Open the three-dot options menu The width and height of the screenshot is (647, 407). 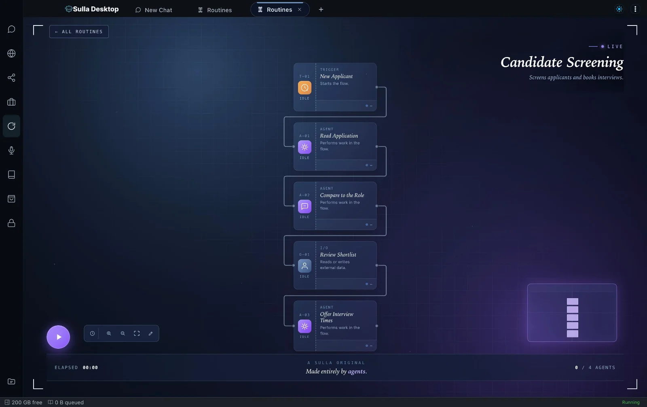[635, 9]
